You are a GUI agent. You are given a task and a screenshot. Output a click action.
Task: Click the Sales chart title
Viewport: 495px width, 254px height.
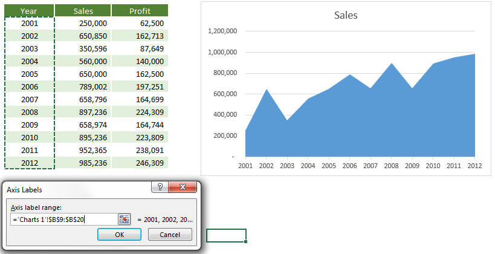346,15
